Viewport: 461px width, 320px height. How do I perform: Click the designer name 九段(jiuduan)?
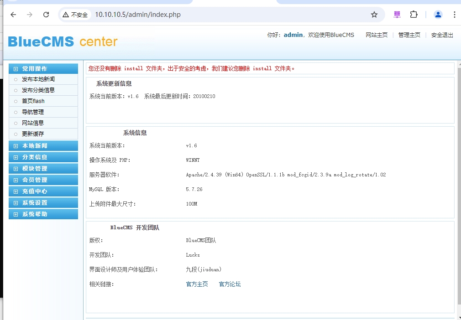point(204,269)
